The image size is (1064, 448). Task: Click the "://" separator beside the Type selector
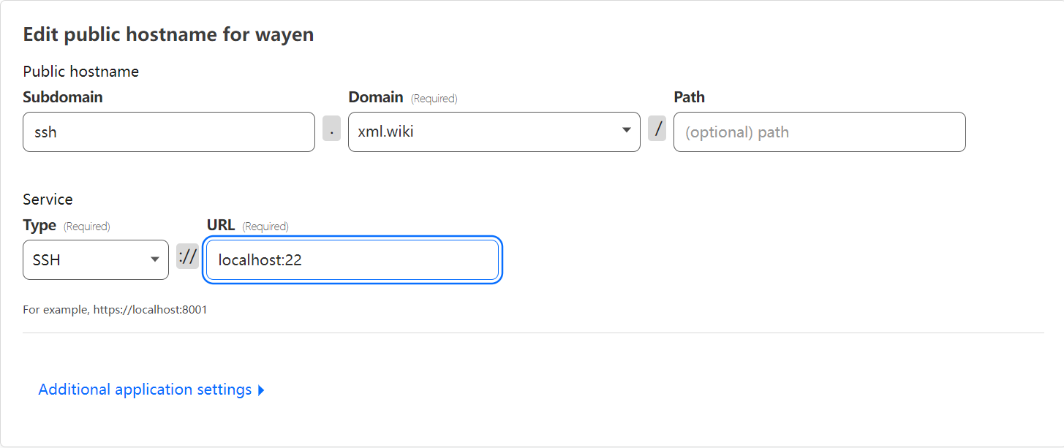tap(187, 257)
